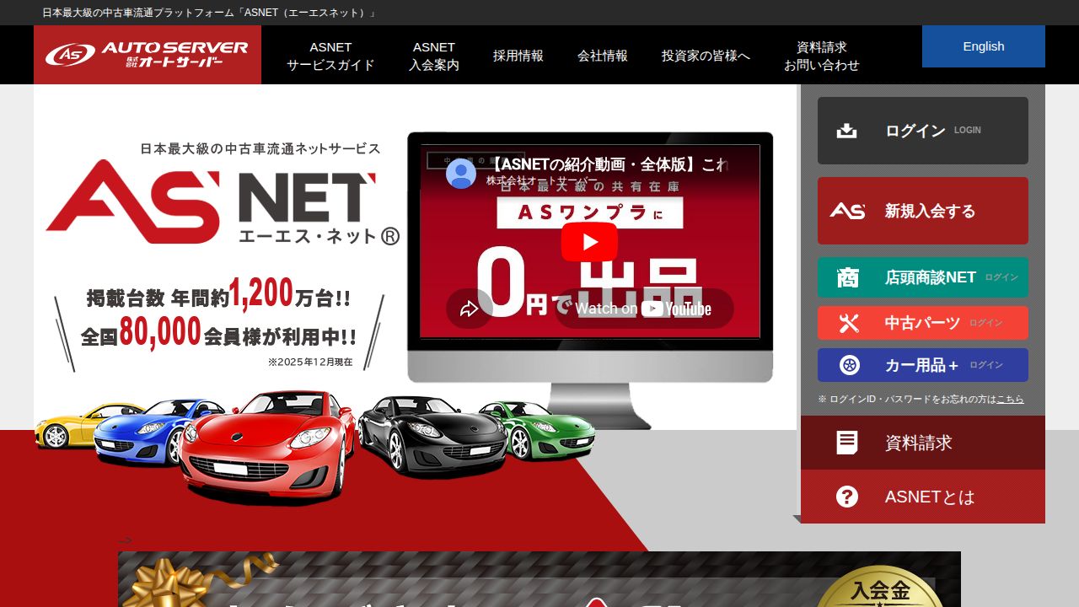This screenshot has height=607, width=1079.
Task: Click the wrench tools icon for 中古パーツ
Action: pos(849,323)
